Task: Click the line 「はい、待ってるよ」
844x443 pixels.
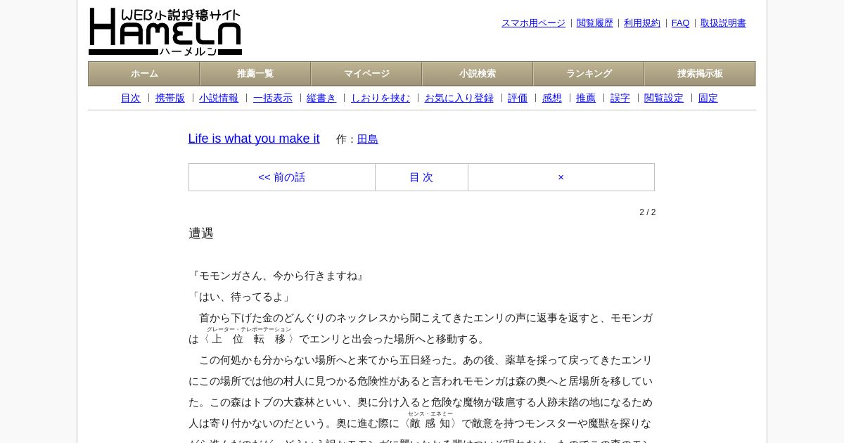Action: pos(241,297)
